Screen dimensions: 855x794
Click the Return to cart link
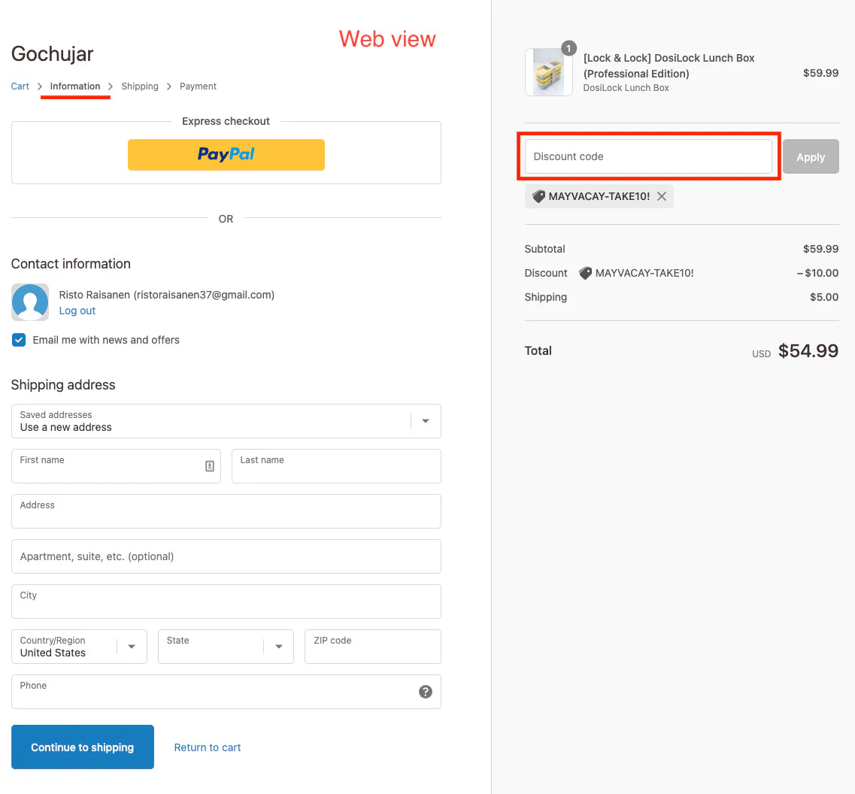pos(208,747)
